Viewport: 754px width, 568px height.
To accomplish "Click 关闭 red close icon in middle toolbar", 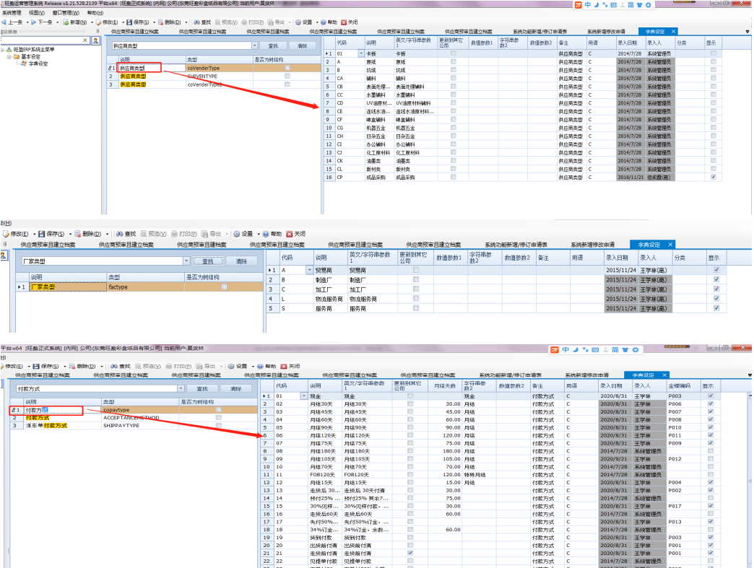I will point(290,234).
